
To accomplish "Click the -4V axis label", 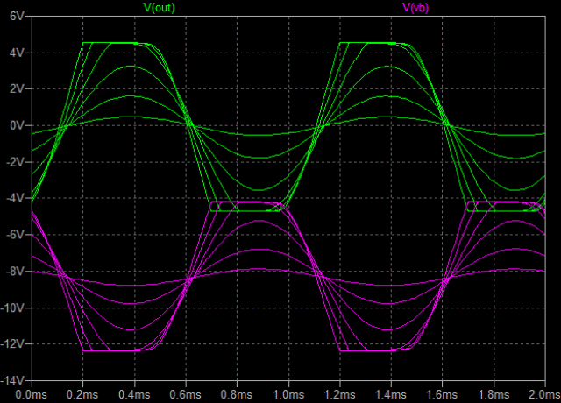I will tap(16, 198).
